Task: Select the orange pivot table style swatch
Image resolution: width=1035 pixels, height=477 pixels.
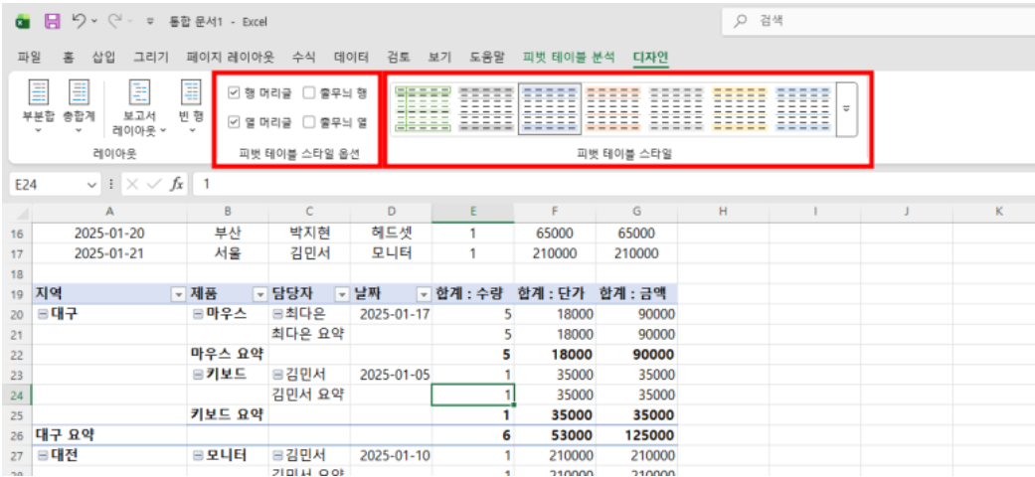Action: point(612,107)
